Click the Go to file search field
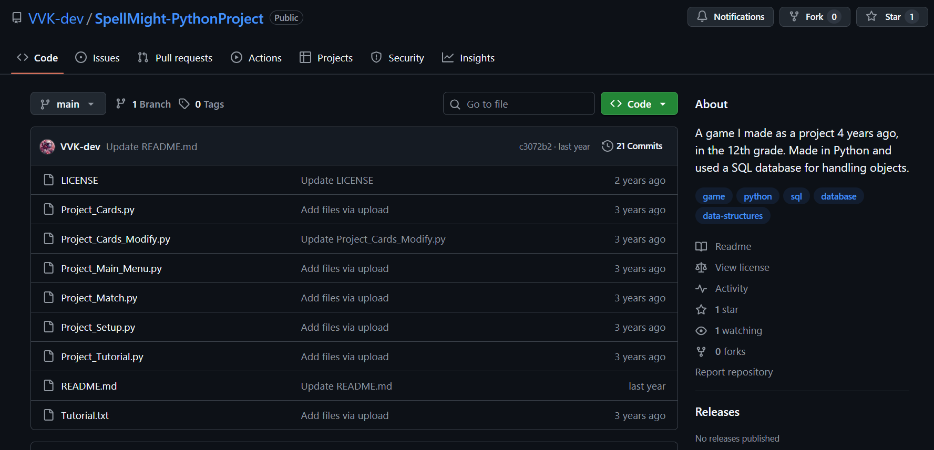The width and height of the screenshot is (934, 450). 519,104
